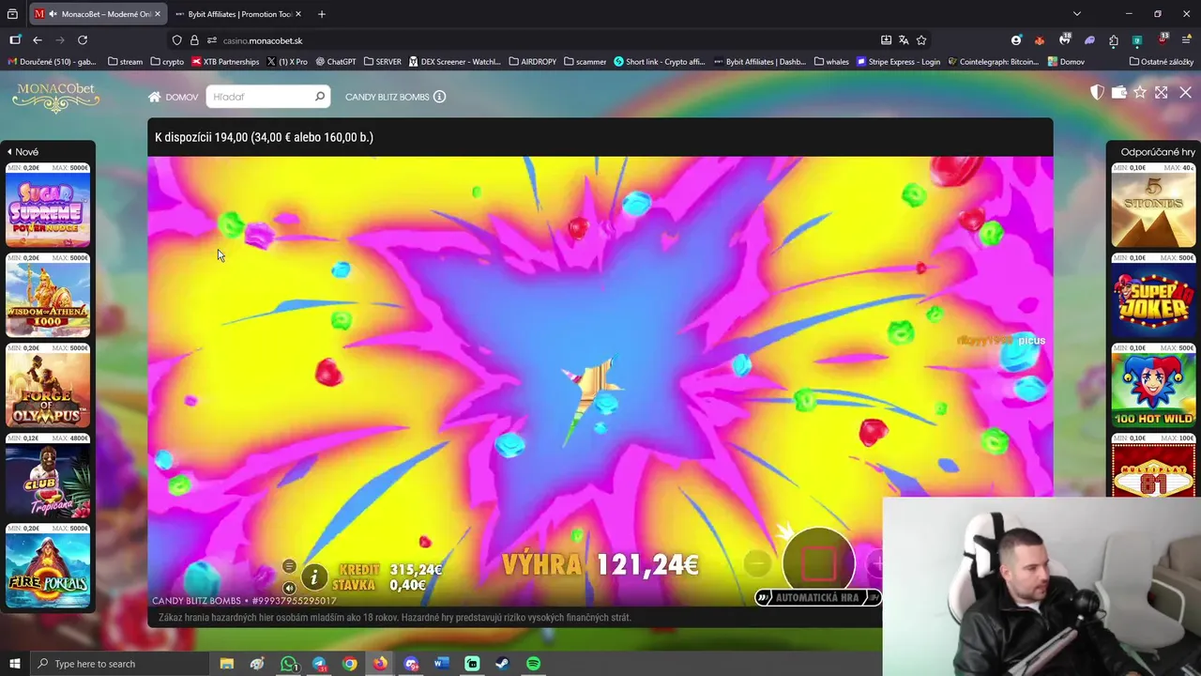Click the search magnifier icon

(x=320, y=97)
